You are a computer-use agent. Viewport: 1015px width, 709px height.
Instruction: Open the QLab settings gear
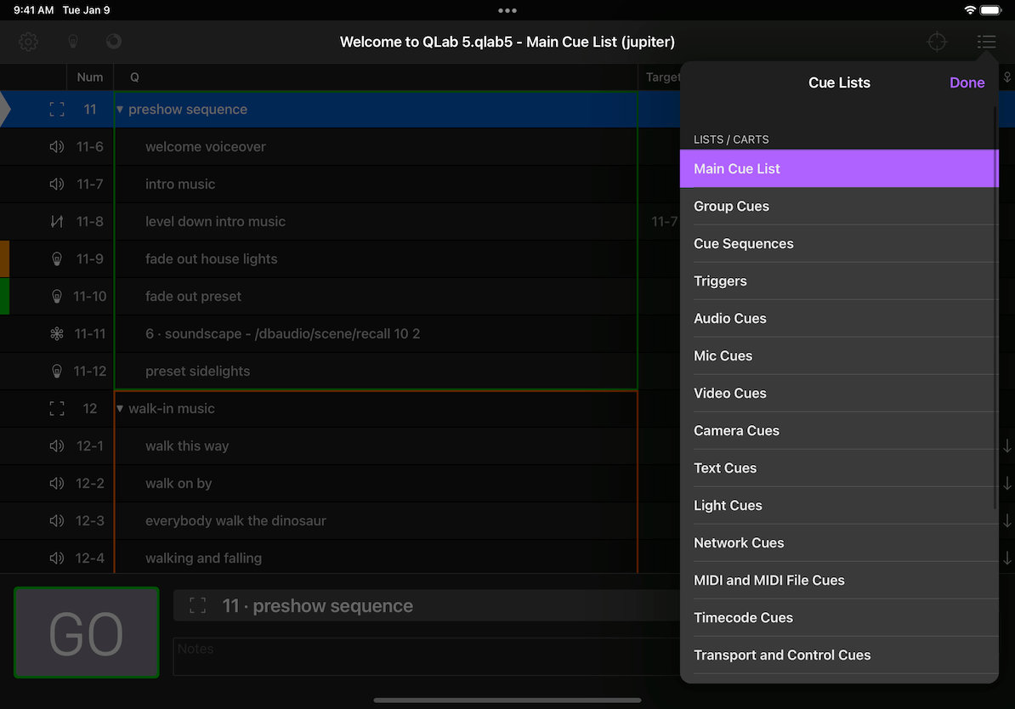[x=28, y=41]
